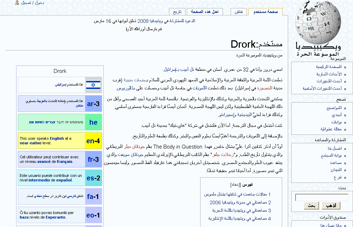Click into the sidebar search text field
Screen dimensions: 353x227
click(321, 198)
